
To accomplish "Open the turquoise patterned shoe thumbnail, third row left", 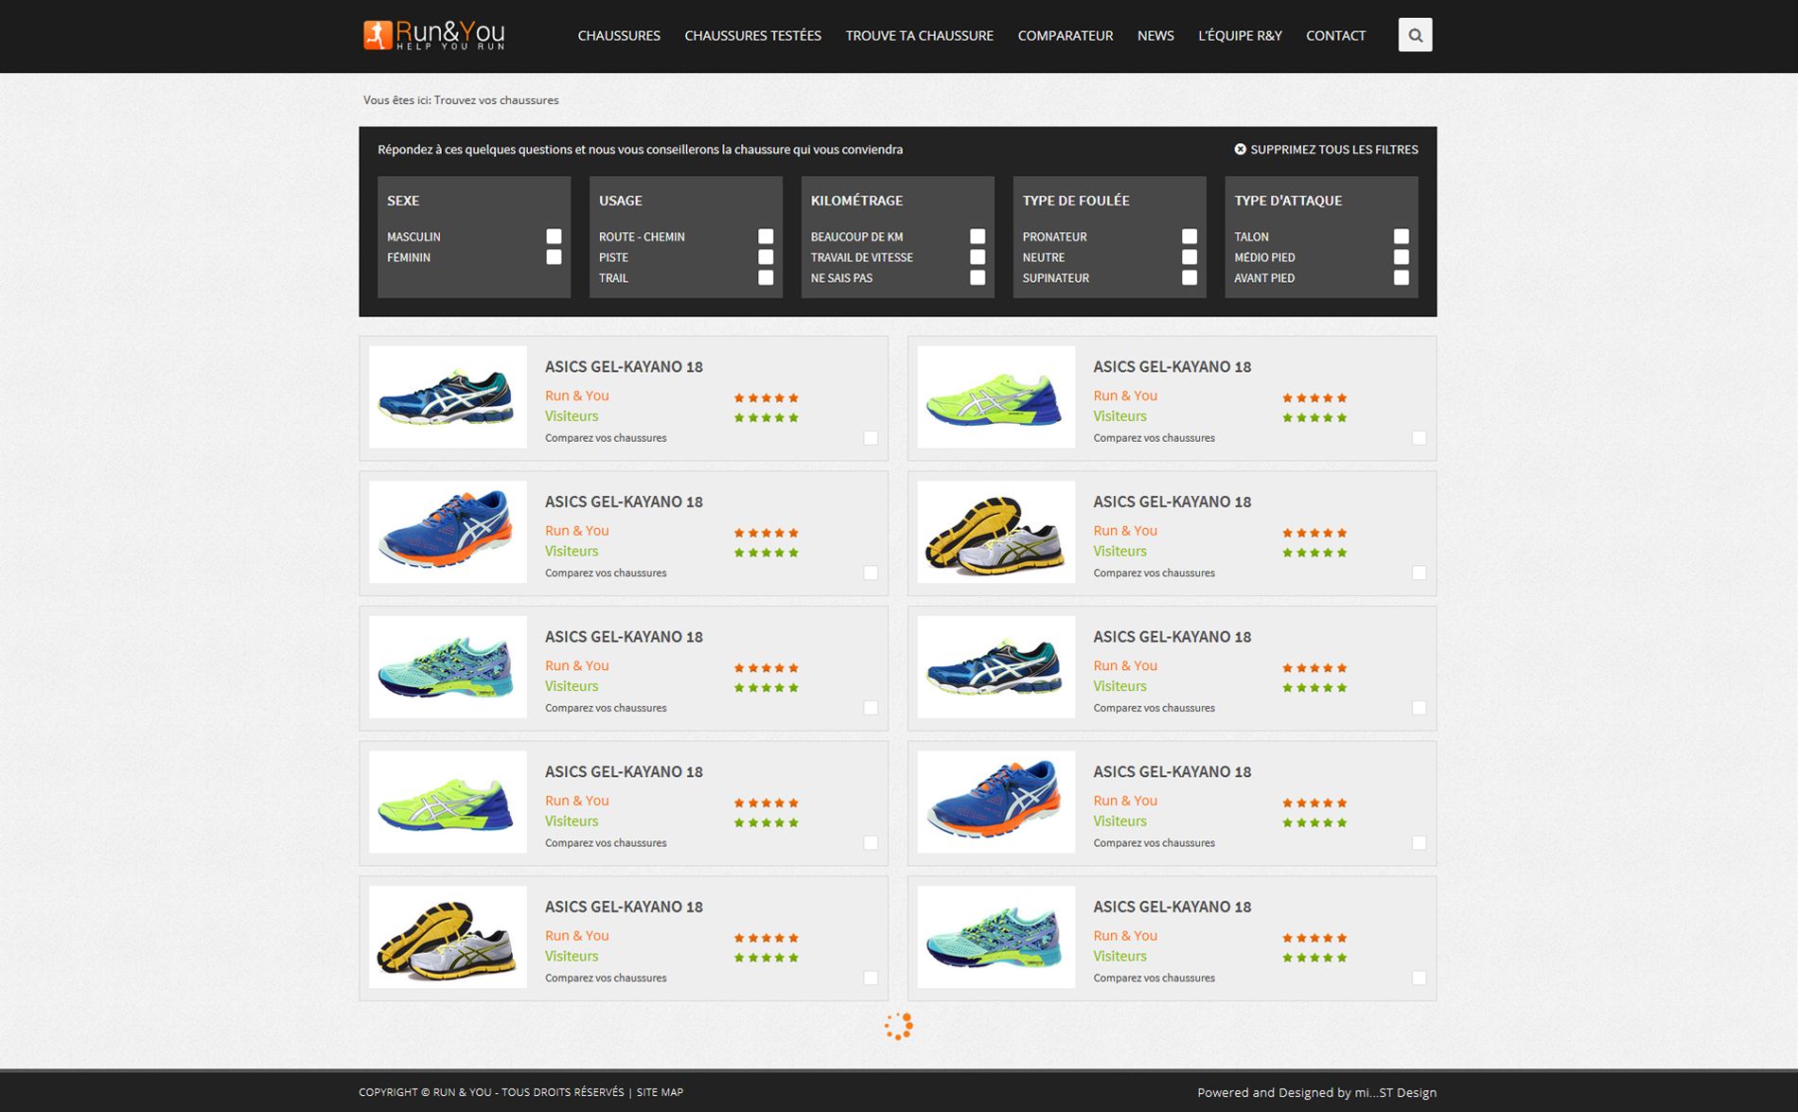I will tap(448, 667).
